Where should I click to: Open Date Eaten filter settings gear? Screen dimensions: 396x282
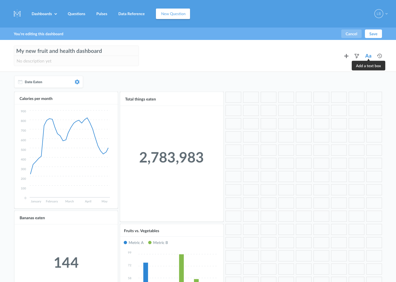click(x=77, y=82)
